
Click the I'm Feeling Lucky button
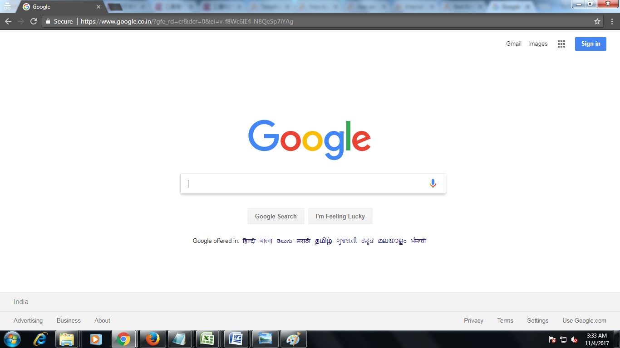tap(340, 216)
